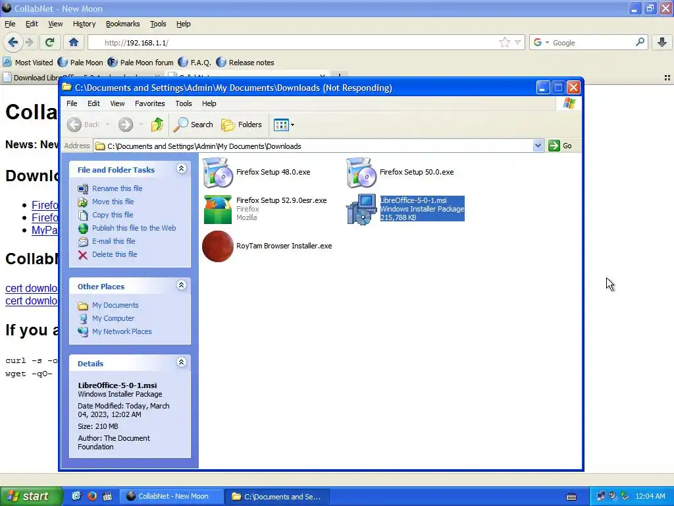Open My Network Places link
674x506 pixels.
click(122, 331)
